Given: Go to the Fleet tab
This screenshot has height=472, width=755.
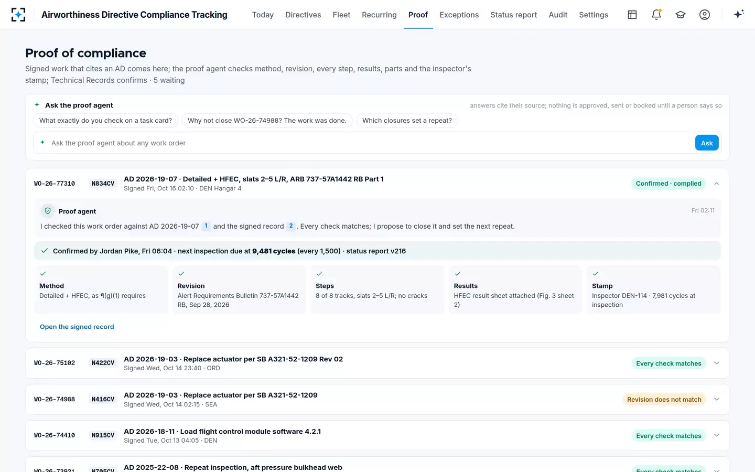Looking at the screenshot, I should (x=341, y=15).
